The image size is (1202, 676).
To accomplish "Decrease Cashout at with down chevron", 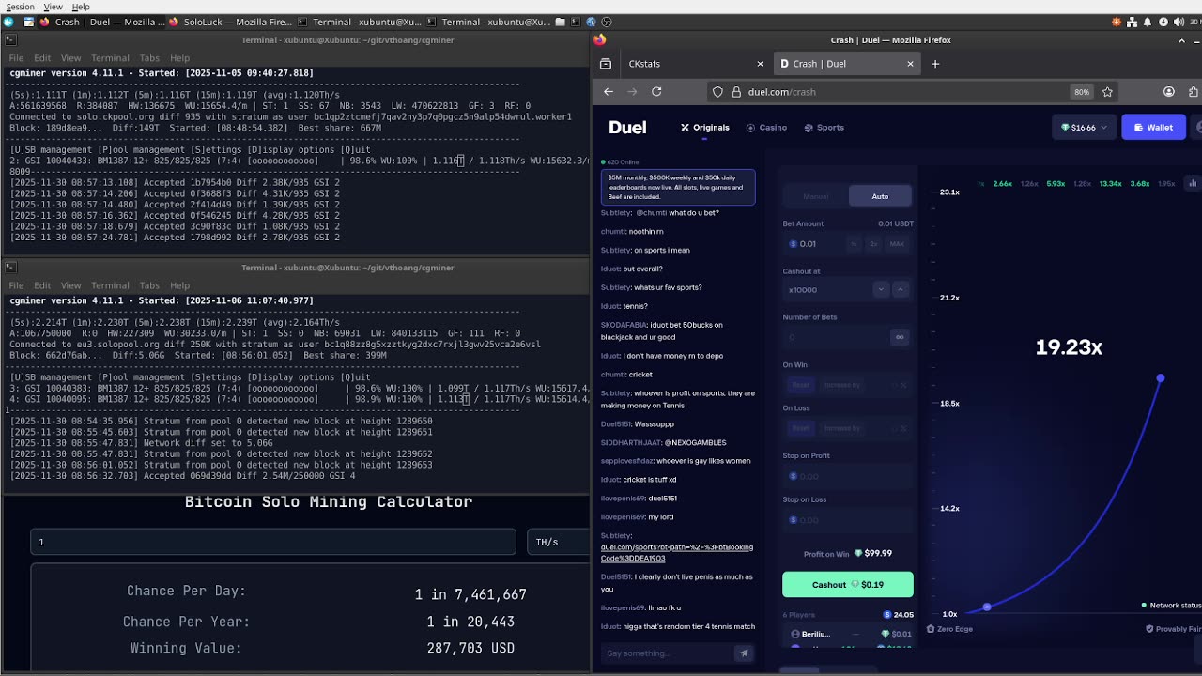I will tap(881, 289).
